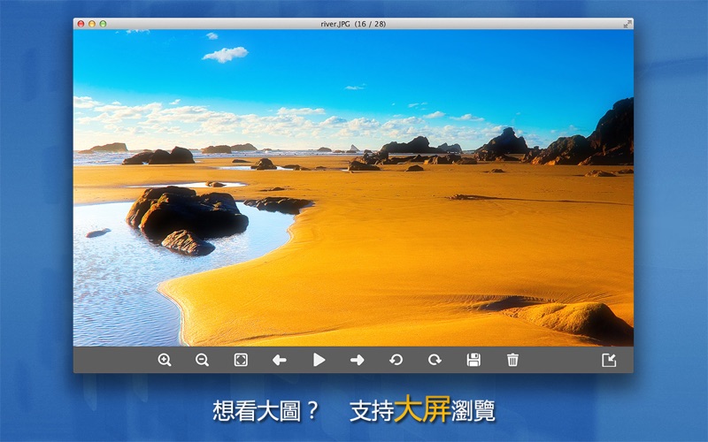The width and height of the screenshot is (708, 442).
Task: Go to next image with right arrow
Action: pos(358,360)
